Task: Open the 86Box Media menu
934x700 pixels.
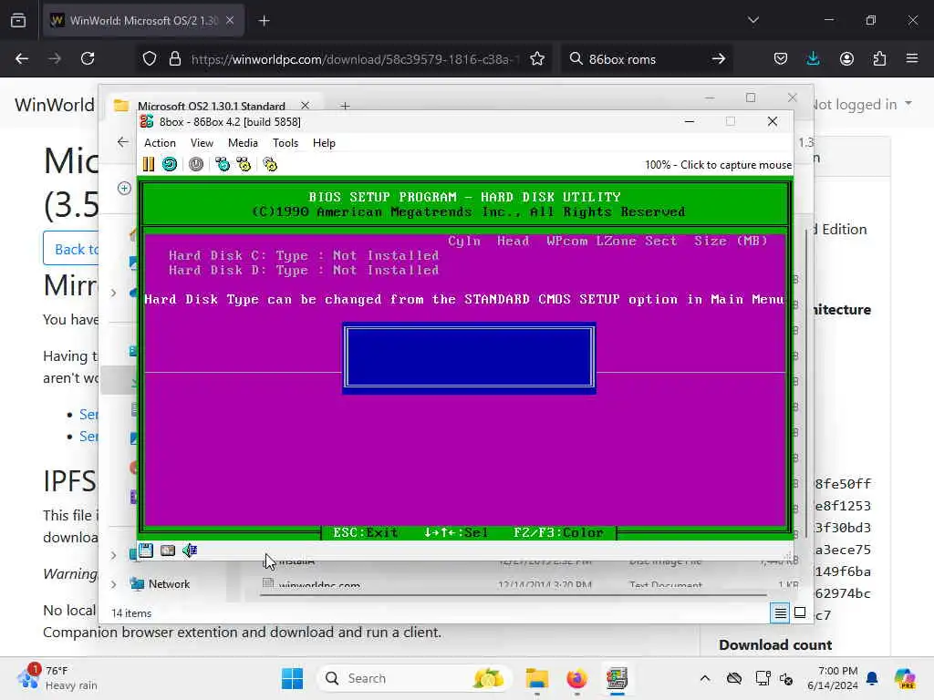Action: (x=243, y=143)
